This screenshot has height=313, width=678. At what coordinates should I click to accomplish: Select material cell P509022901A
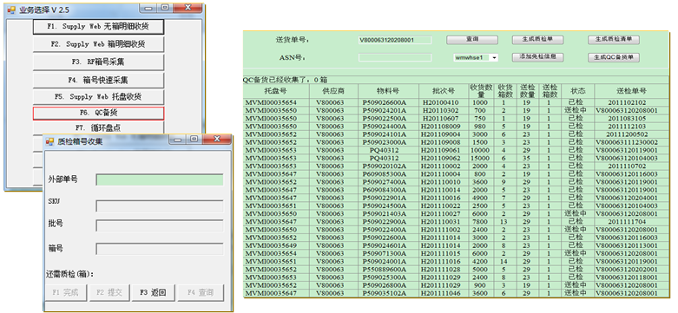point(385,198)
